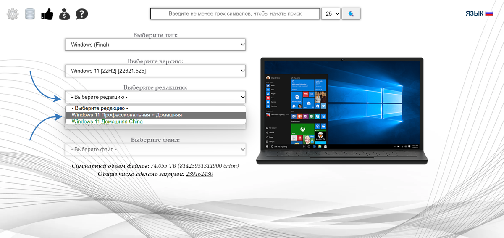Select Windows 11 Профессиональная + Домашняя option
This screenshot has height=238, width=504.
[155, 115]
